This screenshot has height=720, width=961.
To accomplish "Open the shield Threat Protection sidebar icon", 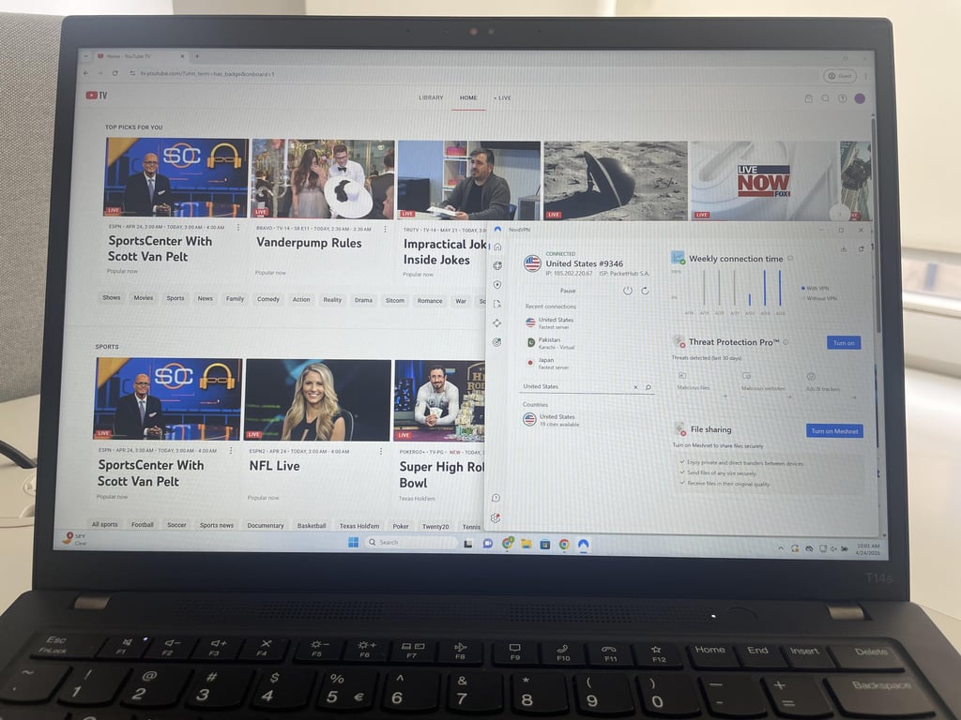I will point(497,285).
